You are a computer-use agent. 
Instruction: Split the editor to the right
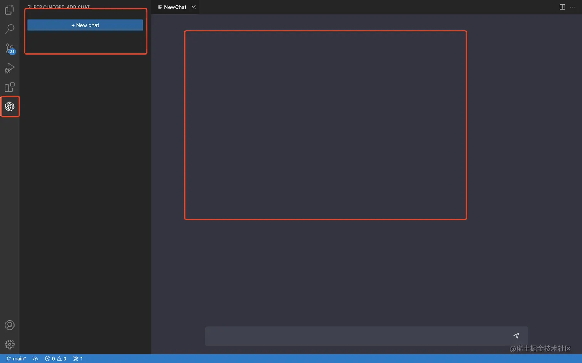coord(562,7)
